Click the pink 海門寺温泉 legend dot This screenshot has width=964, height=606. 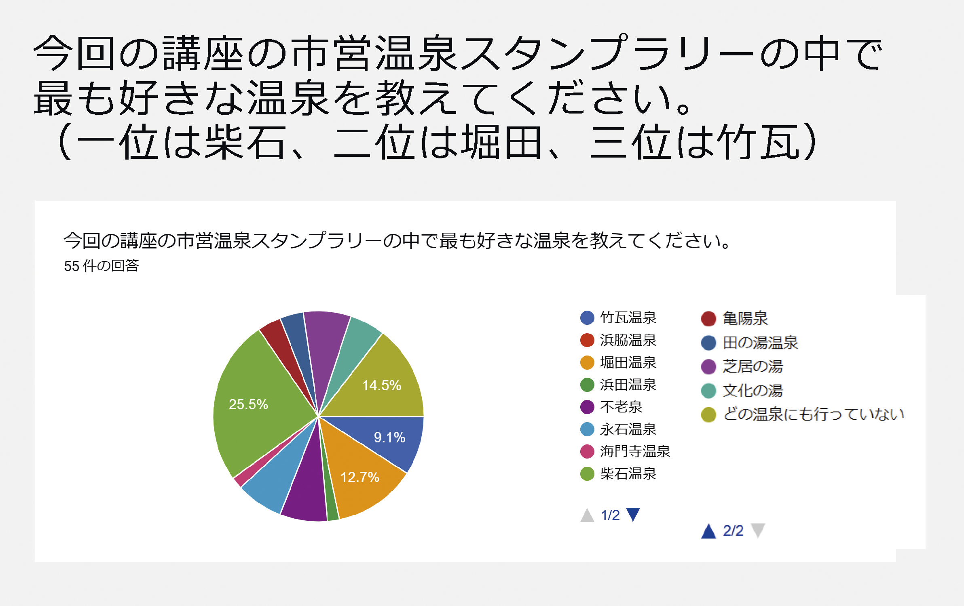click(587, 451)
